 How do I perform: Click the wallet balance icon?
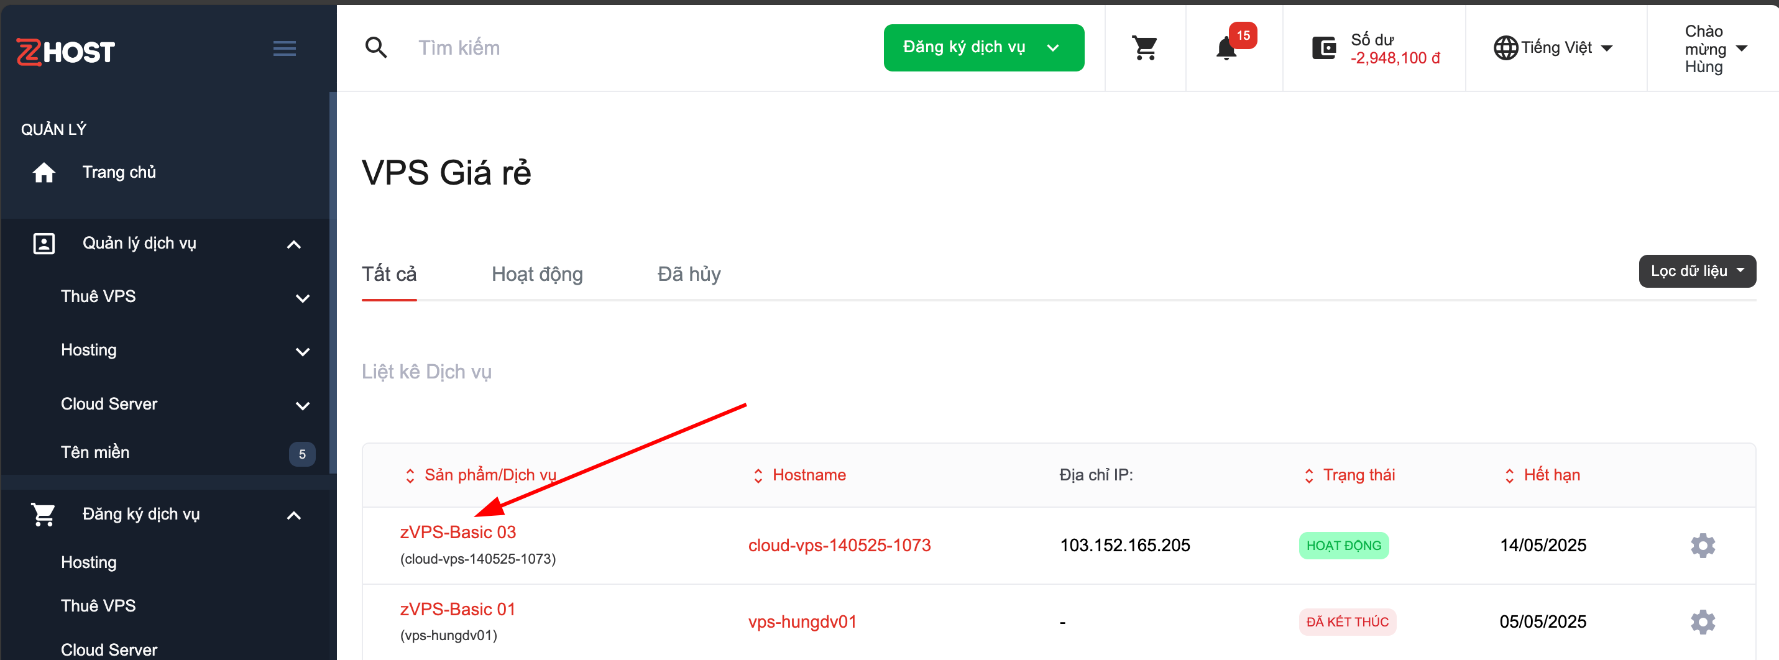pos(1323,48)
